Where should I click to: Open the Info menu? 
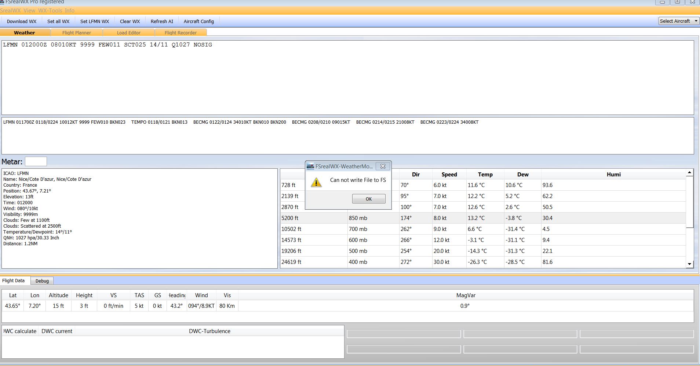tap(69, 11)
